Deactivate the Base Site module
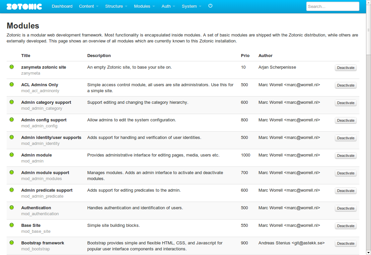The height and width of the screenshot is (255, 371). pyautogui.click(x=346, y=226)
